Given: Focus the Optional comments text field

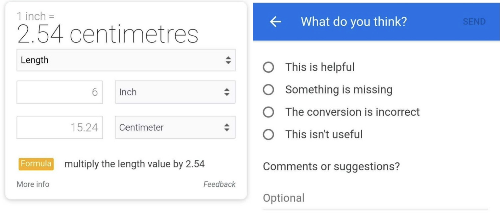Looking at the screenshot, I should point(375,198).
